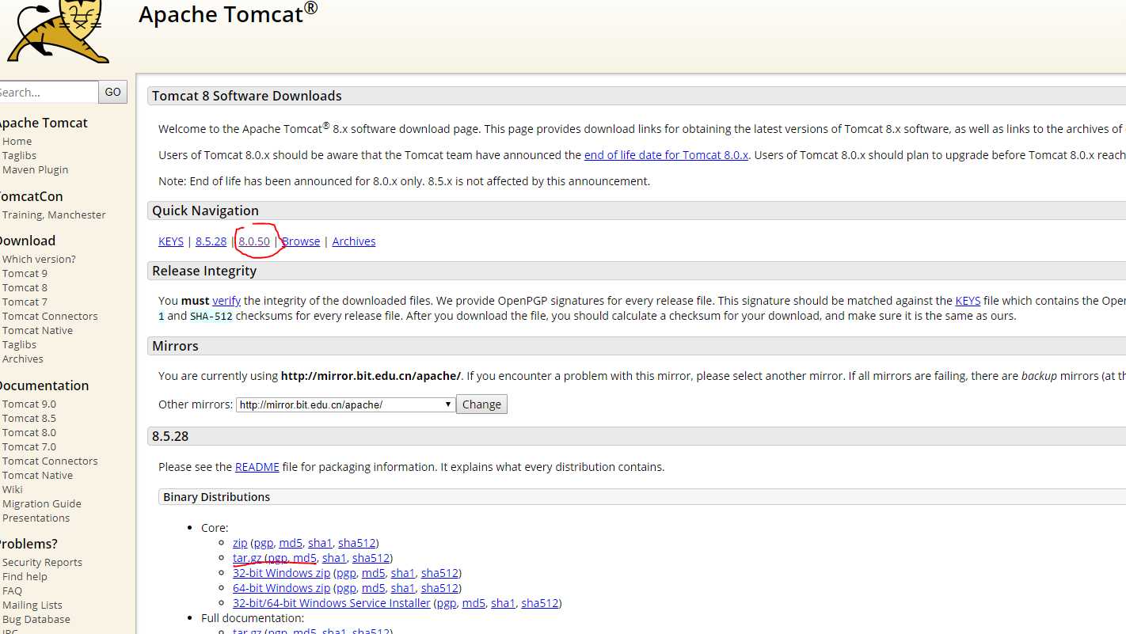Open sha512 for Windows Service Installer
The height and width of the screenshot is (634, 1126).
pos(540,603)
